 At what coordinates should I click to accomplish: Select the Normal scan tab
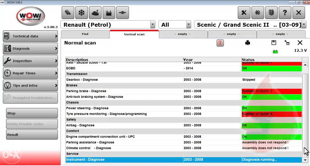134,34
